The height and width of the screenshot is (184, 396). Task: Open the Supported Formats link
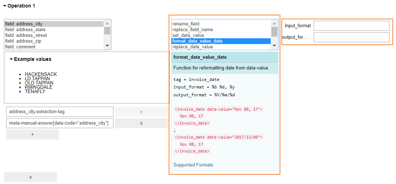click(x=193, y=165)
